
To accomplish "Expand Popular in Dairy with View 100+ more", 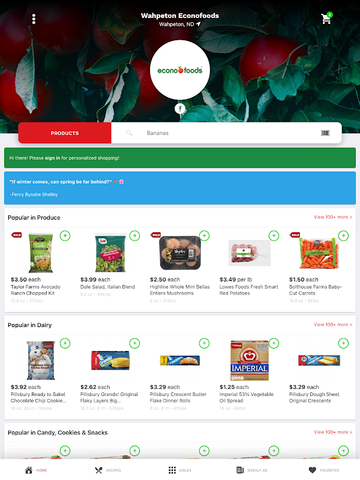I will 333,325.
